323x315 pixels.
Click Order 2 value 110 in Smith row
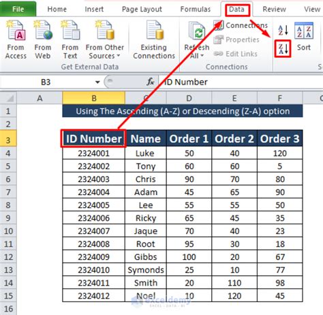click(x=234, y=283)
